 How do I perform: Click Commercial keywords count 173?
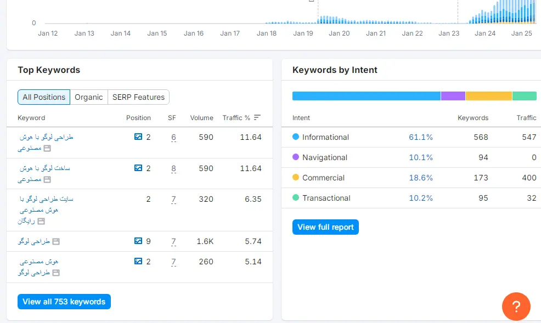tap(481, 178)
